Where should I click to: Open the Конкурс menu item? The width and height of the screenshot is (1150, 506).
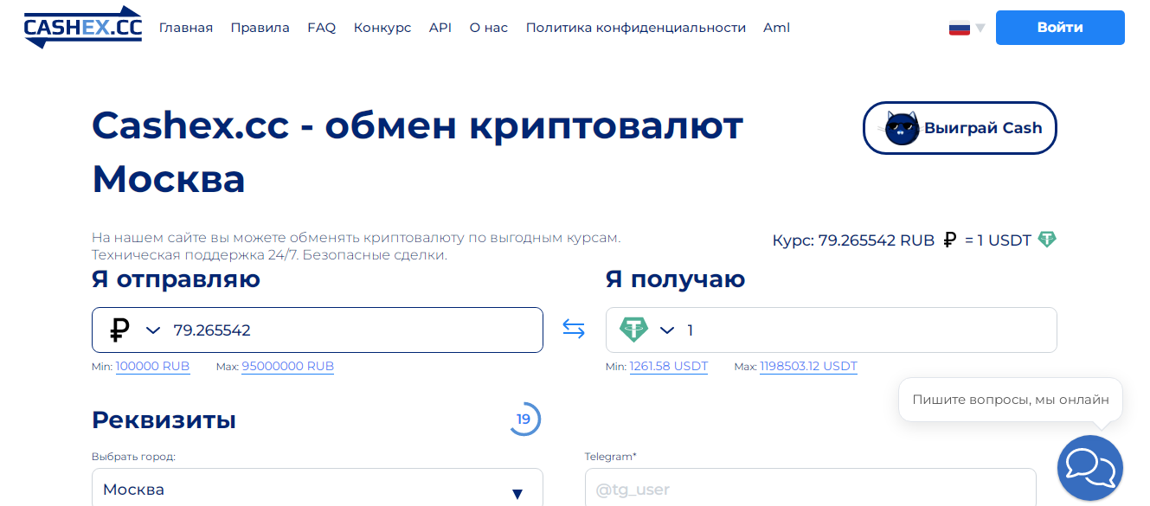click(x=382, y=28)
